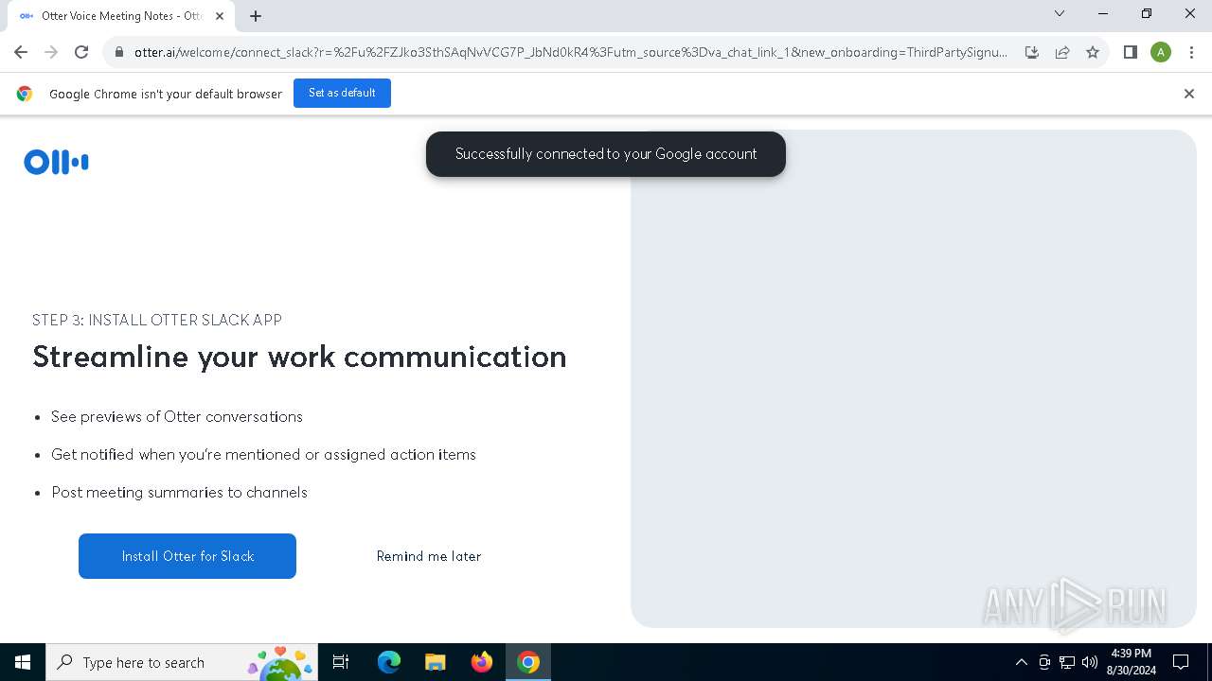Reload the Otter page
The width and height of the screenshot is (1212, 681).
(x=81, y=52)
